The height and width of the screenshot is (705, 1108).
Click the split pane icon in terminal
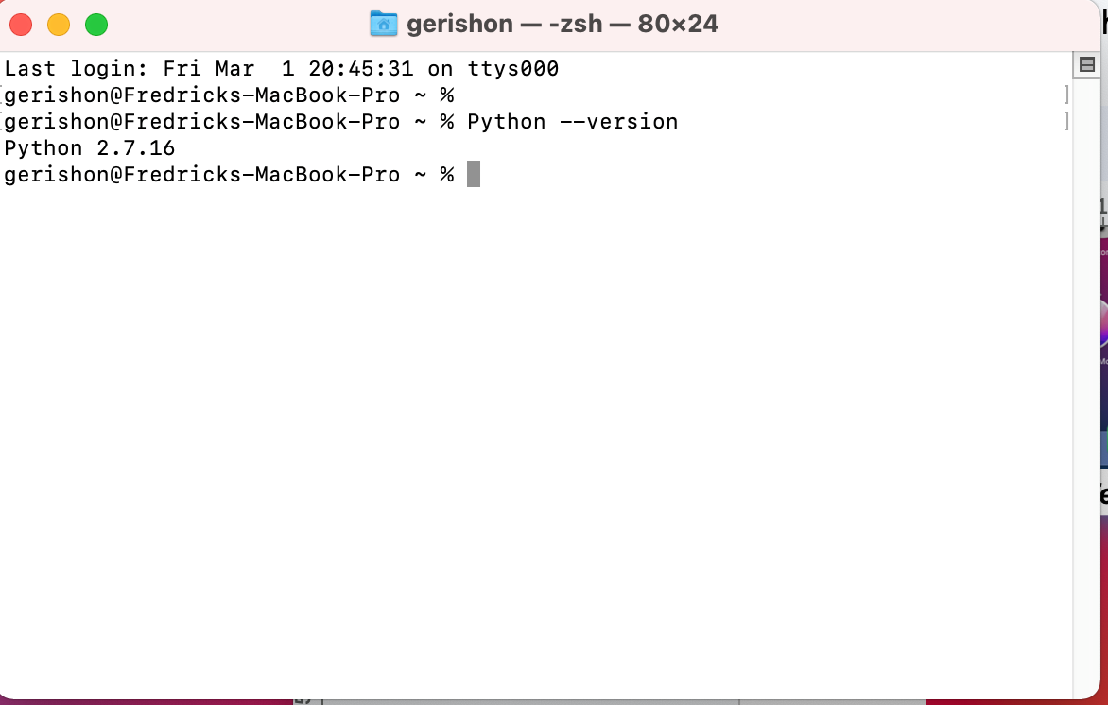(x=1087, y=65)
